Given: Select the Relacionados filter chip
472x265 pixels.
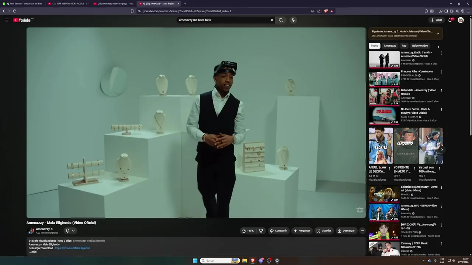Looking at the screenshot, I should click(x=420, y=46).
